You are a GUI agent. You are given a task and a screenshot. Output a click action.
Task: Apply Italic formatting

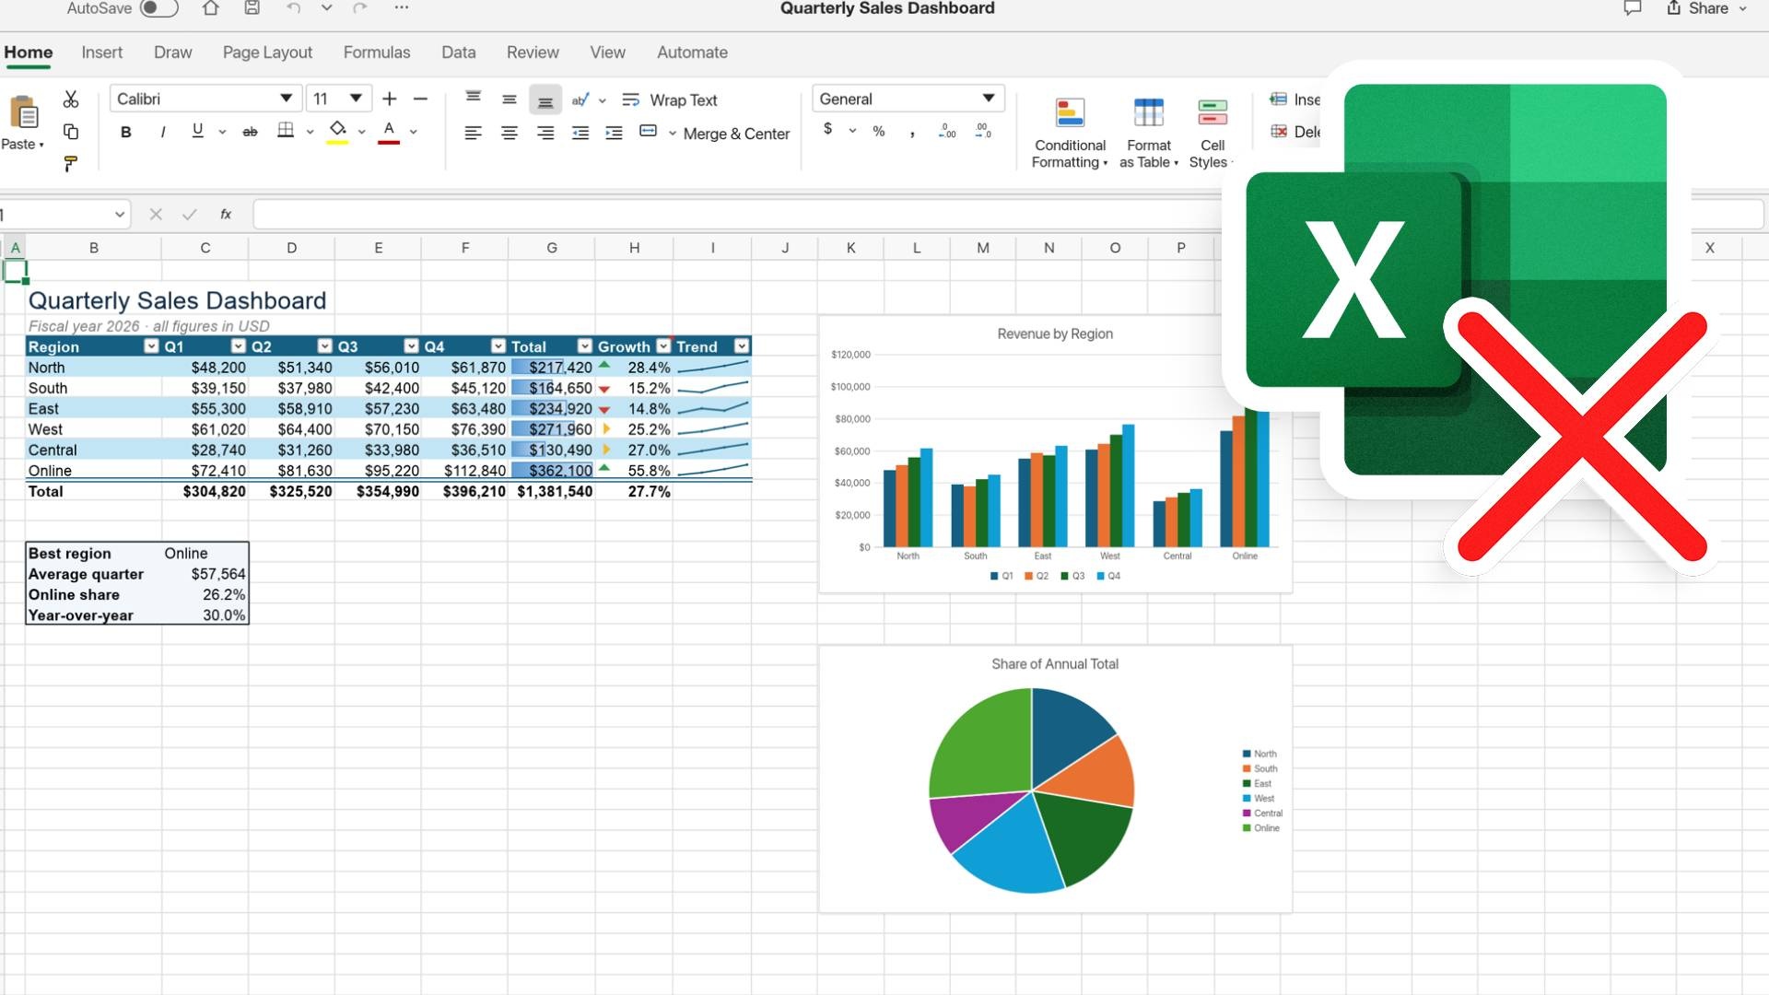click(163, 132)
